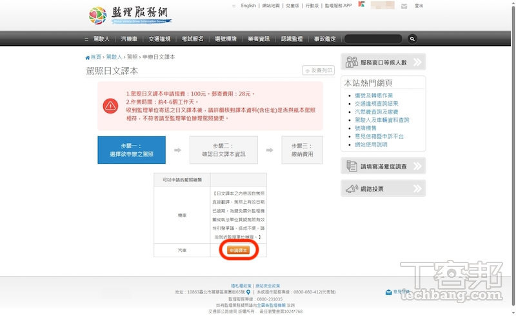
Task: Click the 意見信箱 envelope icon in footer
Action: (x=388, y=292)
